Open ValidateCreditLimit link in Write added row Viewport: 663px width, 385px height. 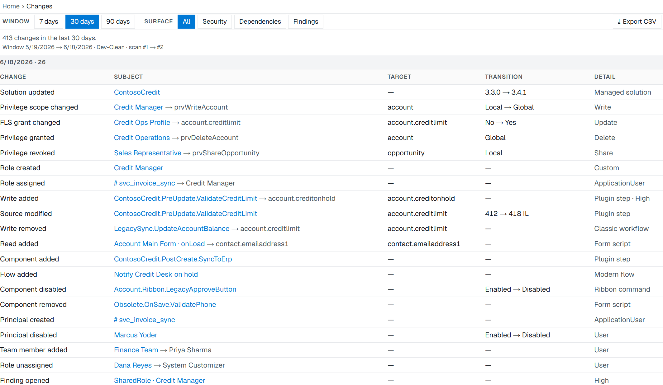pos(186,198)
